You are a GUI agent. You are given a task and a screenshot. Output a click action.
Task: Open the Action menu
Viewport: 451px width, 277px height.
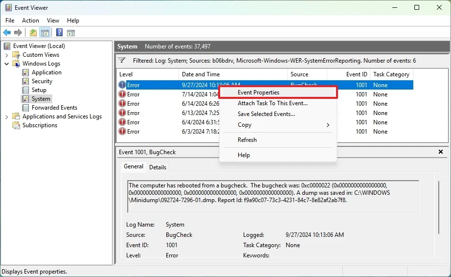coord(30,21)
